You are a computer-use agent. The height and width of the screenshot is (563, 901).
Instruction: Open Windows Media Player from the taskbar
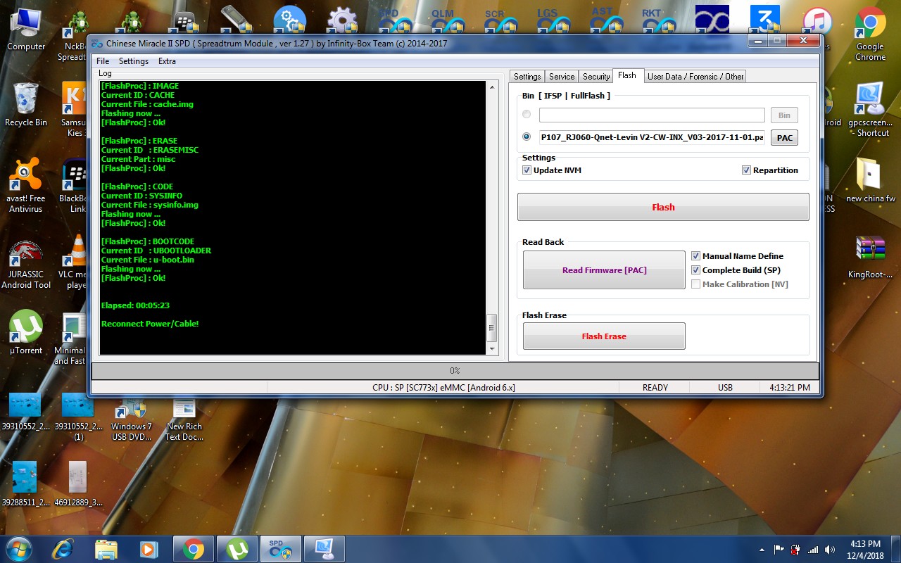149,549
